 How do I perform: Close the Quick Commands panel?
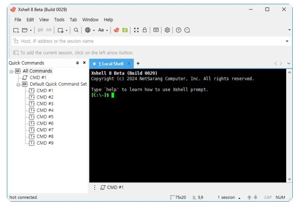(x=84, y=63)
